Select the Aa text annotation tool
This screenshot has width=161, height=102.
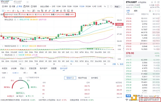tap(38, 11)
